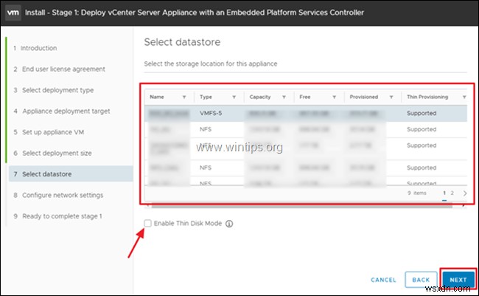The width and height of the screenshot is (479, 296).
Task: Select the VMFS-5 datastore row
Action: (x=306, y=113)
